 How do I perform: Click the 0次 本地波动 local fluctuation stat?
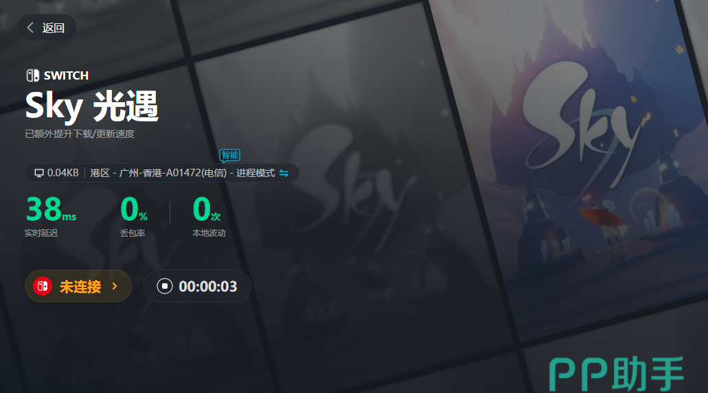pyautogui.click(x=209, y=216)
